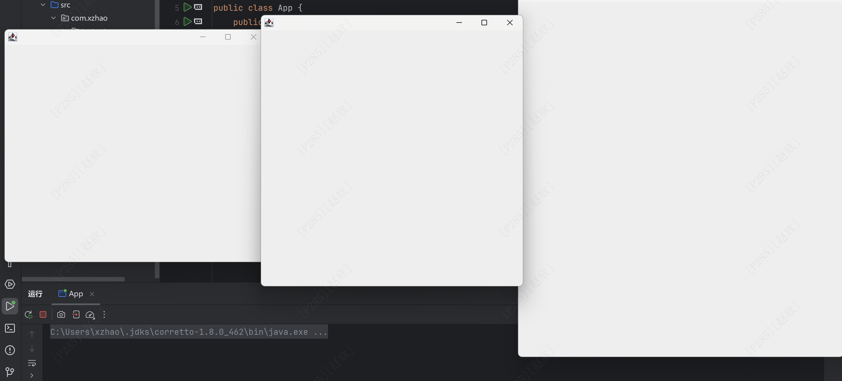
Task: Open the profiler gauge icon menu
Action: click(90, 315)
